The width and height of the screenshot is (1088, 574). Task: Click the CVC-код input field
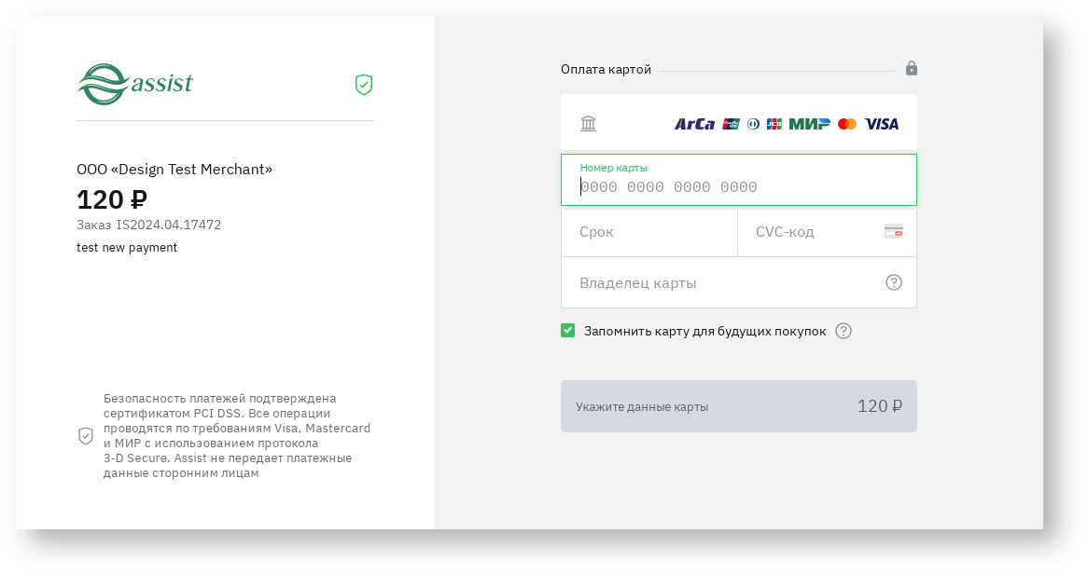click(812, 232)
